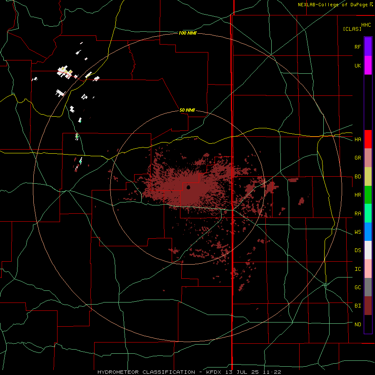Screen dimensions: 375x375
Task: Click the RF legend label
Action: pyautogui.click(x=357, y=47)
